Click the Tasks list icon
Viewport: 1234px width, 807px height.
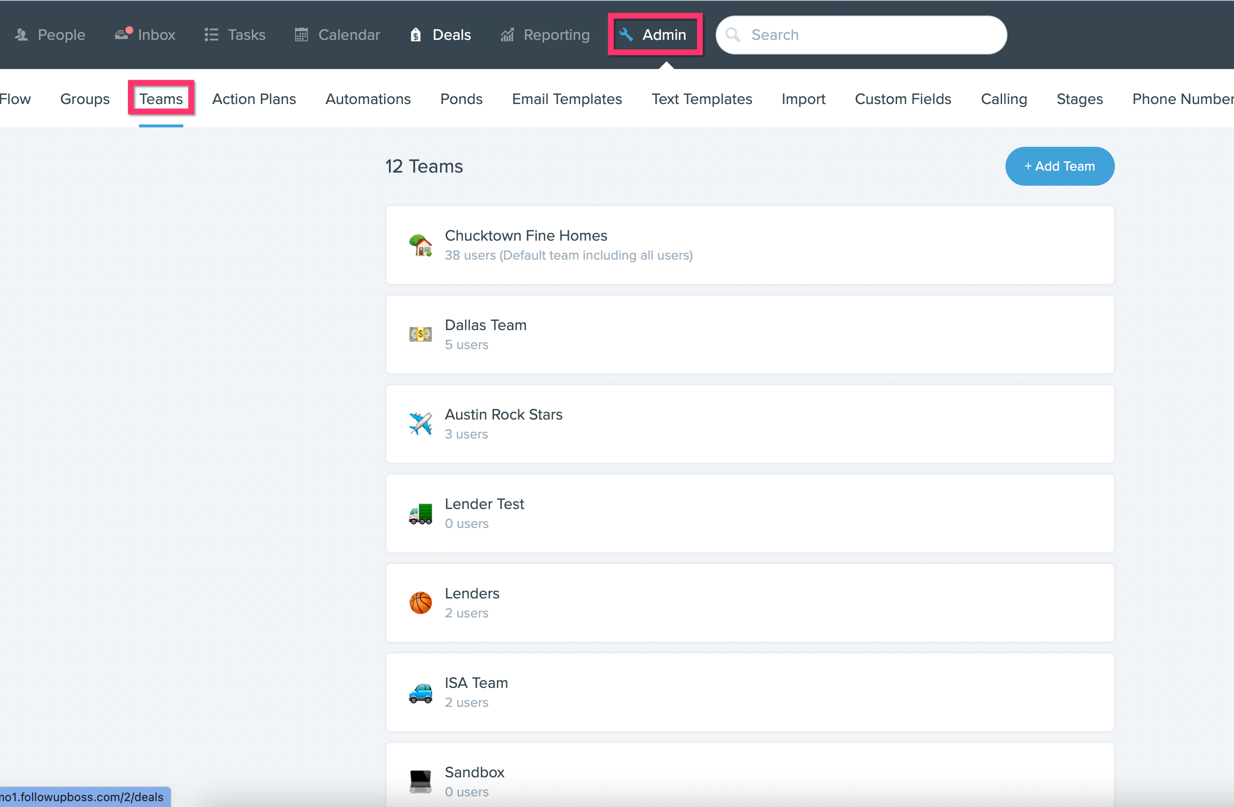pos(211,35)
